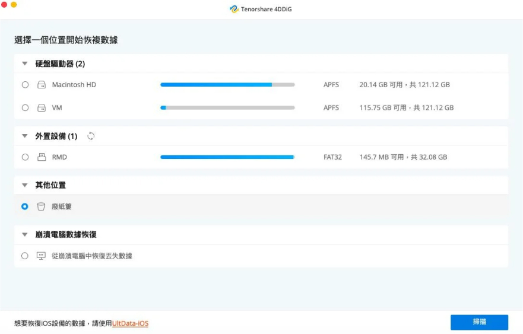
Task: Click the 廢紙簍 label
Action: pos(61,206)
